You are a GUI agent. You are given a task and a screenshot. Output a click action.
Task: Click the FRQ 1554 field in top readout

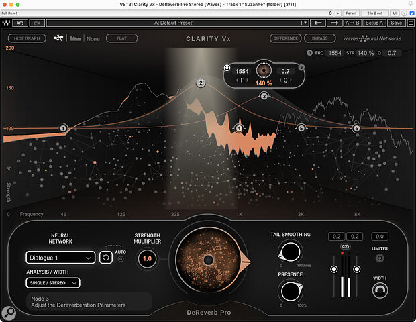[x=335, y=53]
